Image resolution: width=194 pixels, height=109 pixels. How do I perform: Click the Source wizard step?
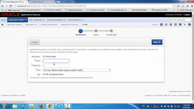coord(96,32)
